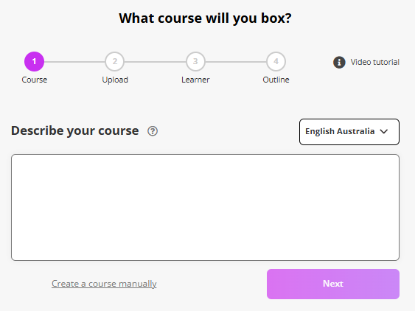This screenshot has width=415, height=311.
Task: Click the Video tutorial text link
Action: coord(374,62)
